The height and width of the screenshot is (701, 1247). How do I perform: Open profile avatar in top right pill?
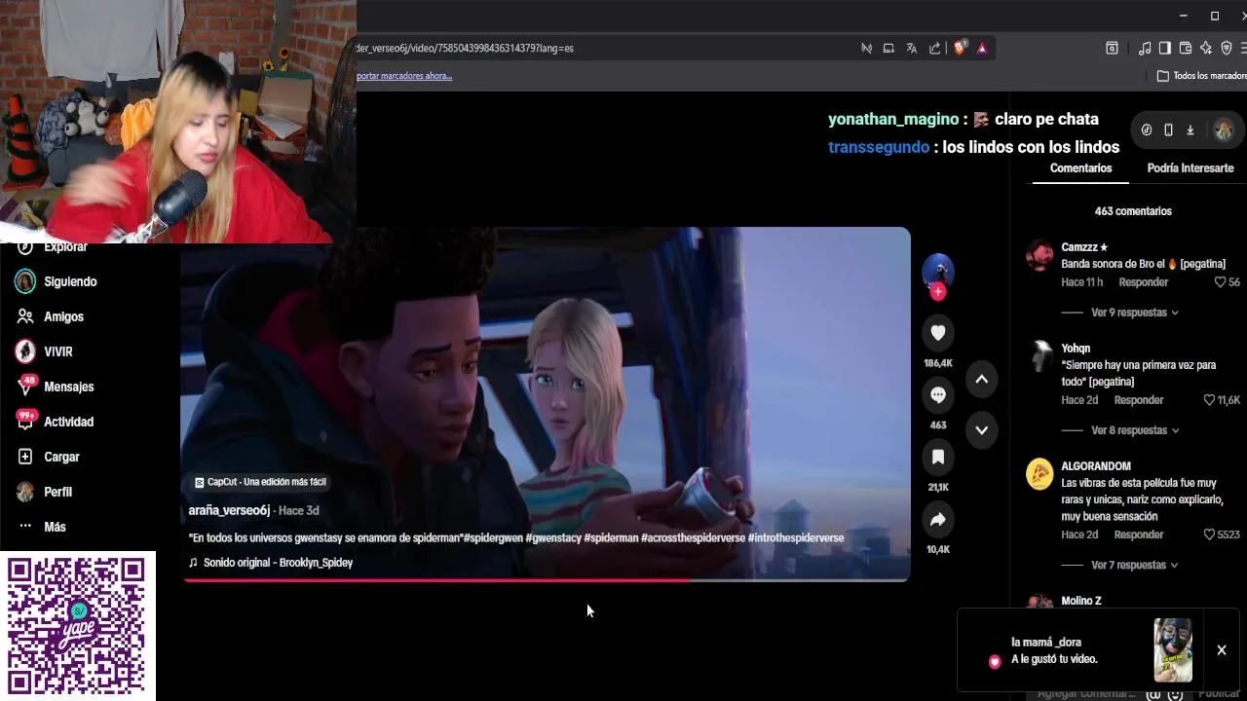pyautogui.click(x=1224, y=129)
